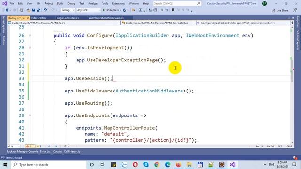Click the Visual Studio search box
Screen dimensions: 301x169
coord(177,3)
